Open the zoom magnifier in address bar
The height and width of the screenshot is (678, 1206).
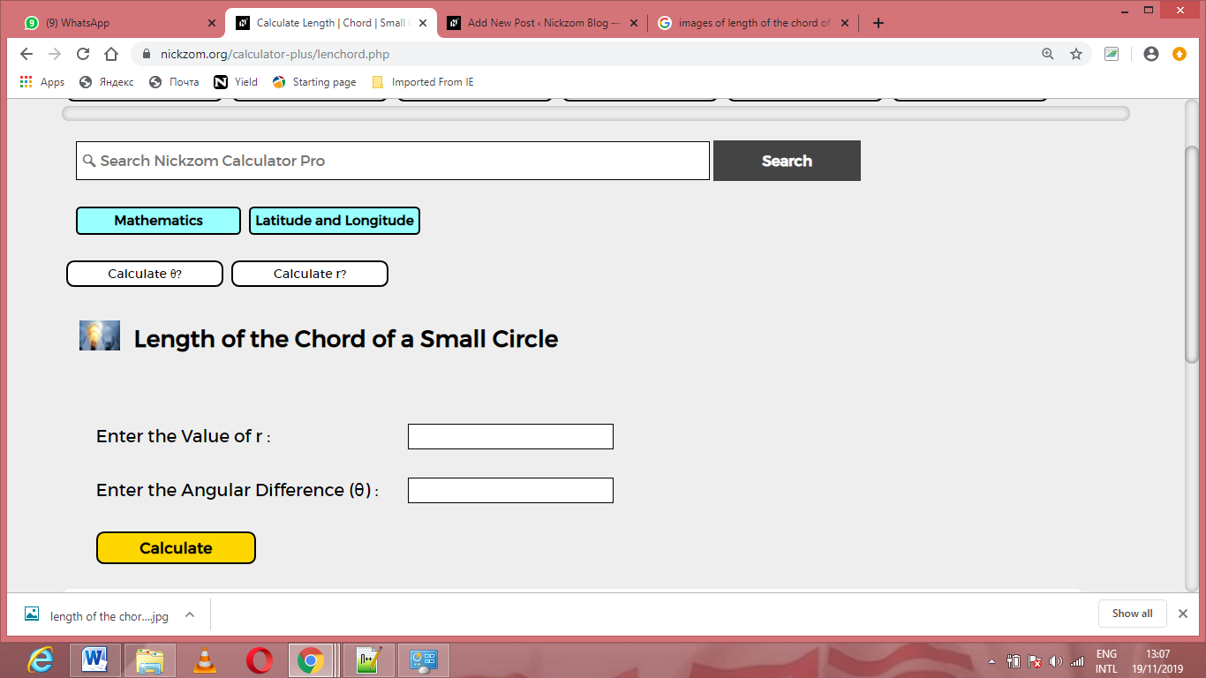pos(1048,54)
